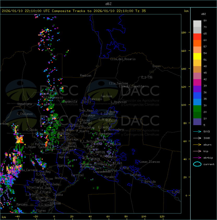
Task: Click the Ugarteche map label
Action: 64,166
